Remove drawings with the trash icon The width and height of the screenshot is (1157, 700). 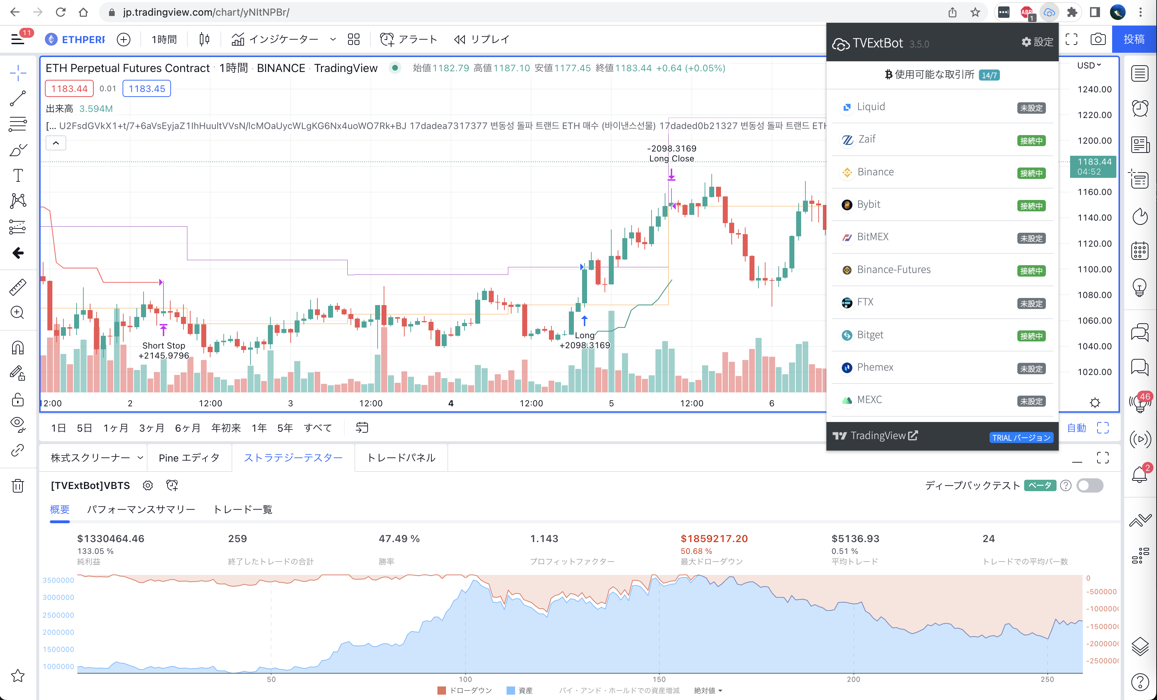(18, 485)
